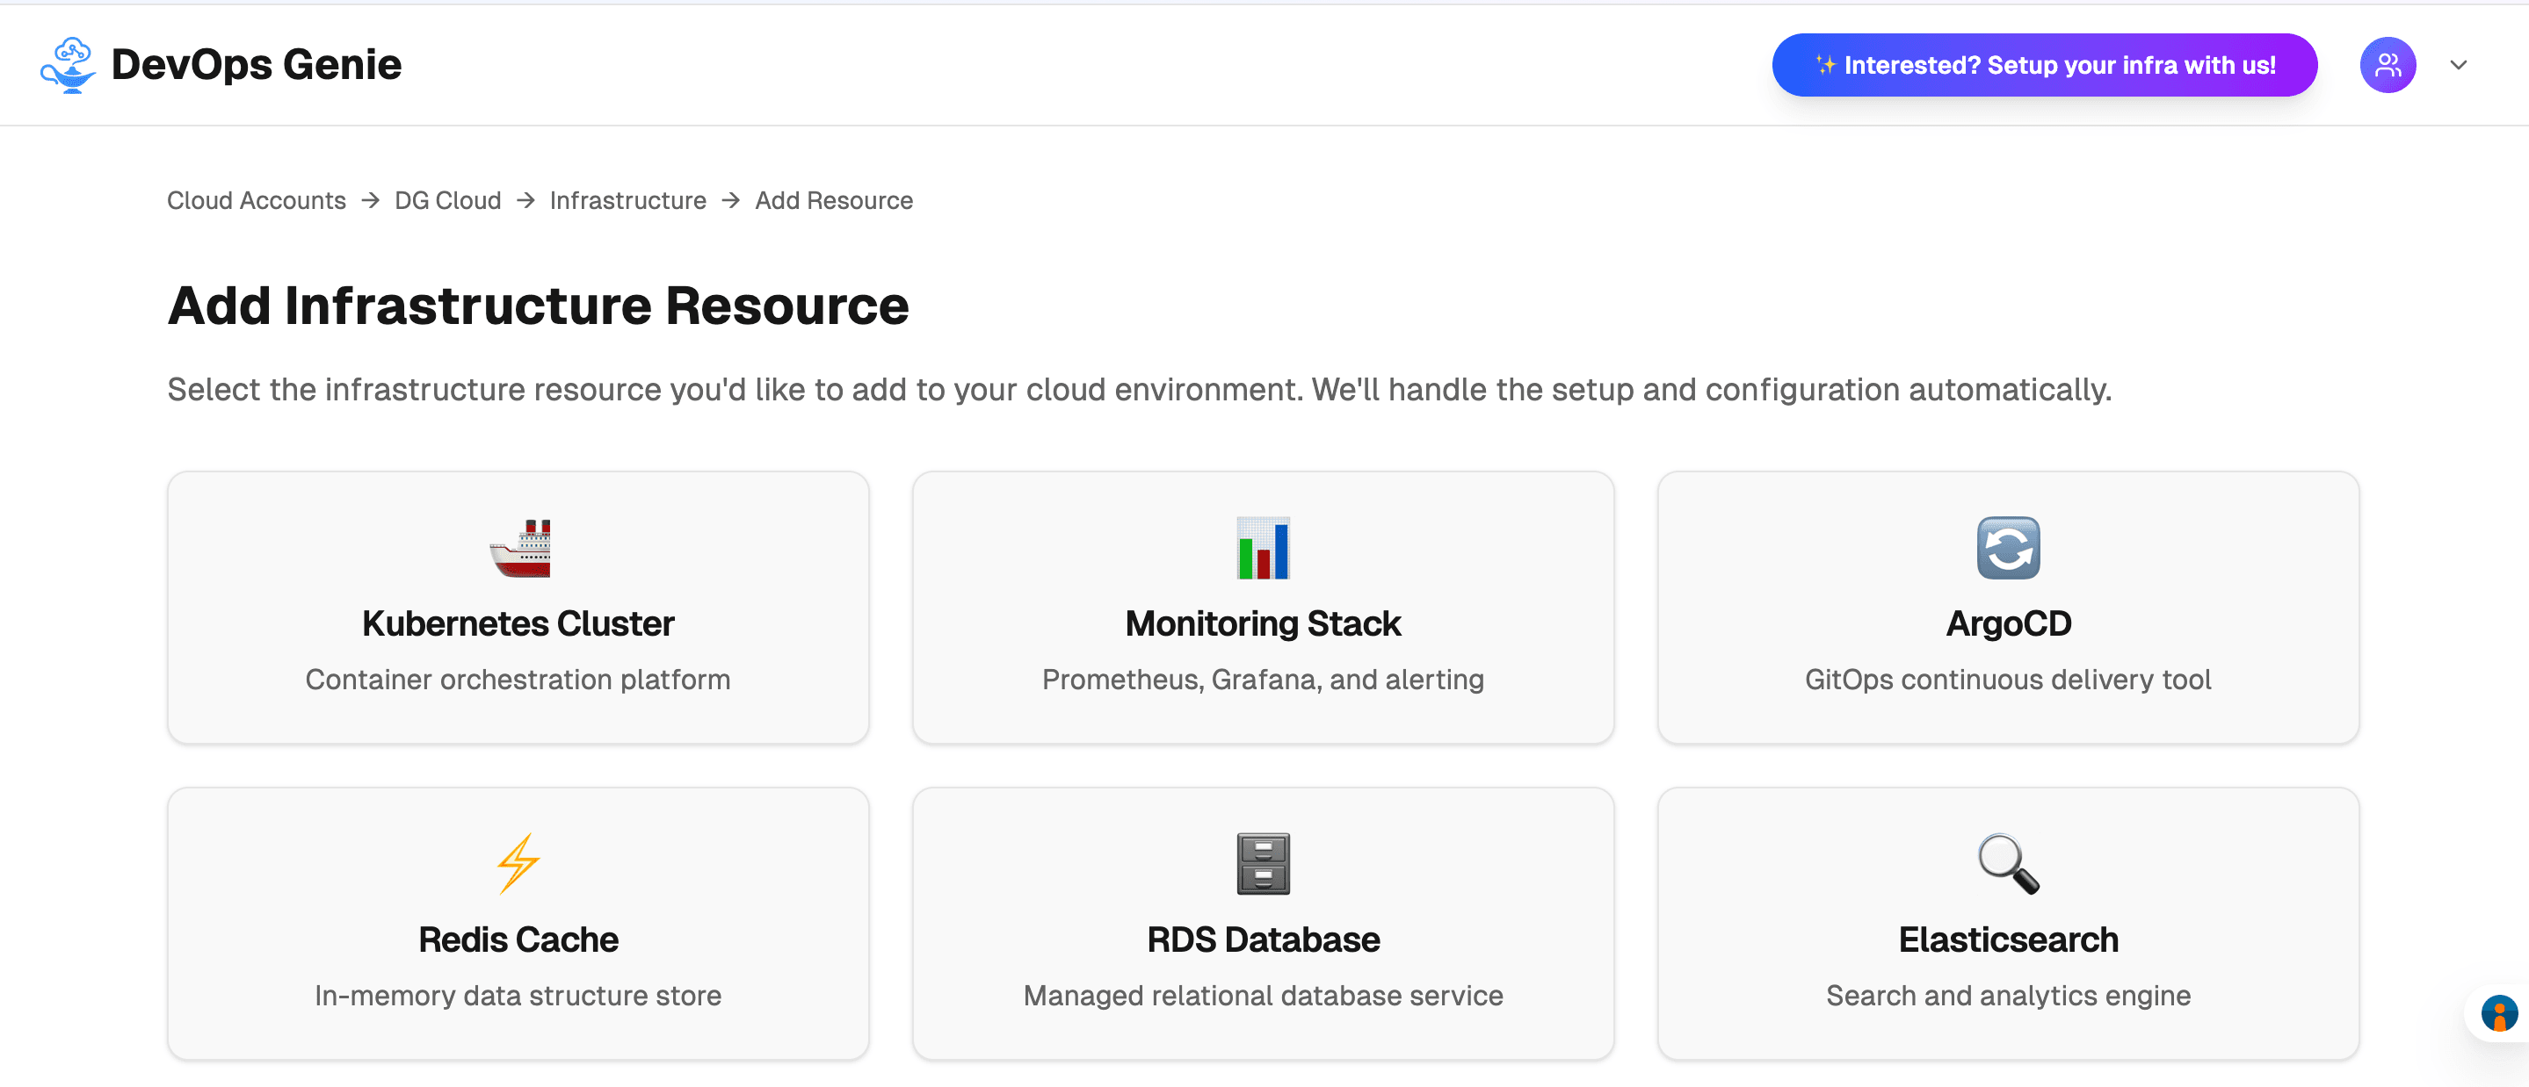The width and height of the screenshot is (2529, 1087).
Task: Expand the dropdown chevron beside profile icon
Action: [2460, 65]
